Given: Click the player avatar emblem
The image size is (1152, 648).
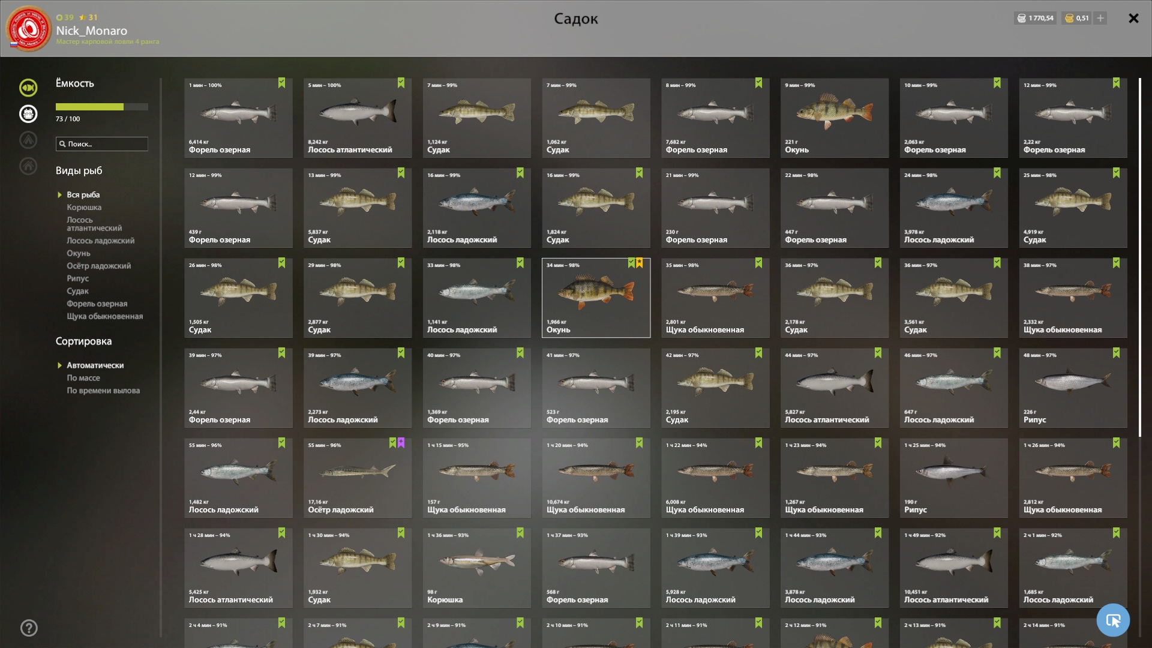Looking at the screenshot, I should [x=29, y=29].
